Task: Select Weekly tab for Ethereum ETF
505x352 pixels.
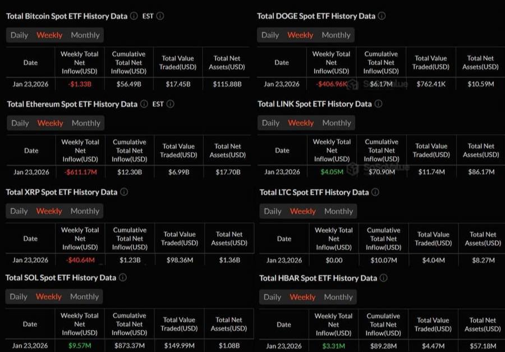Action: tap(50, 123)
